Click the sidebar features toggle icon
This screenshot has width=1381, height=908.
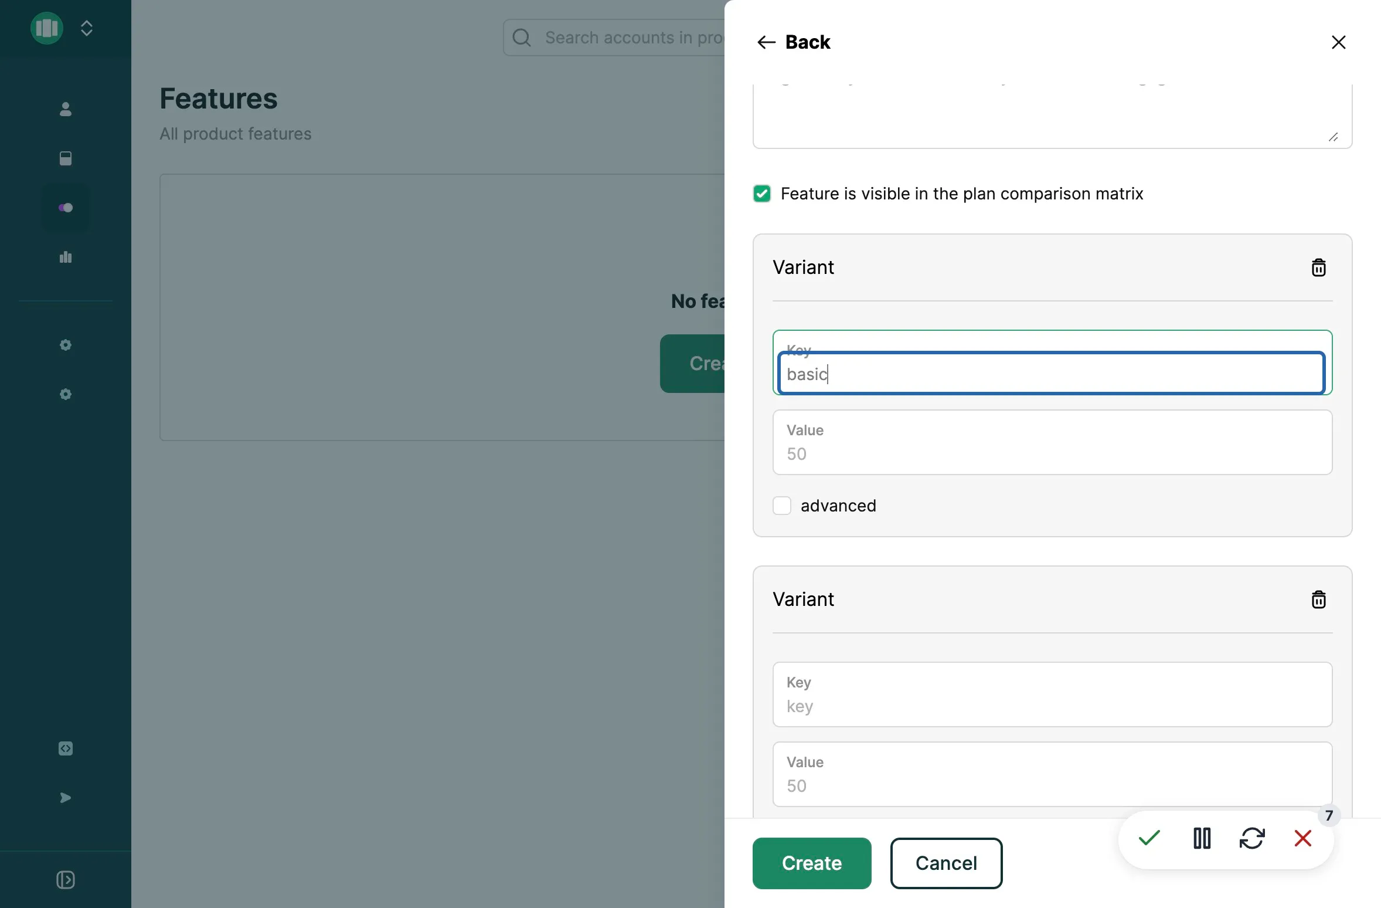[65, 208]
